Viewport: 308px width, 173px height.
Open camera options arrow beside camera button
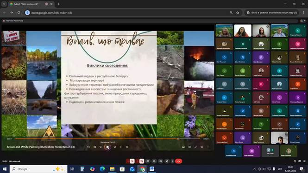click(x=138, y=161)
